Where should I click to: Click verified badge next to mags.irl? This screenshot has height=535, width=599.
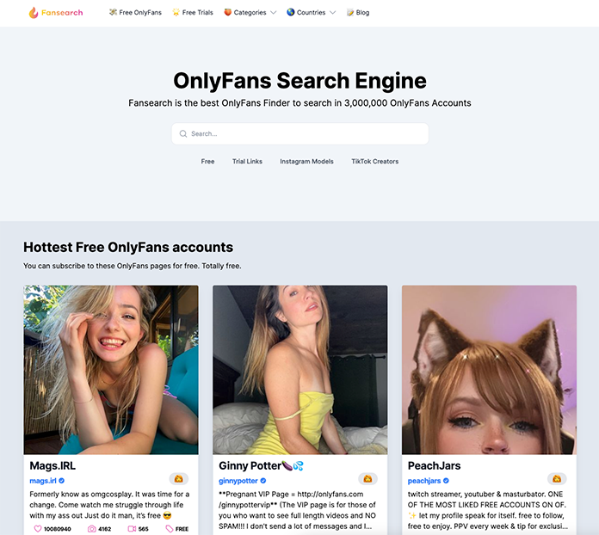tap(62, 481)
